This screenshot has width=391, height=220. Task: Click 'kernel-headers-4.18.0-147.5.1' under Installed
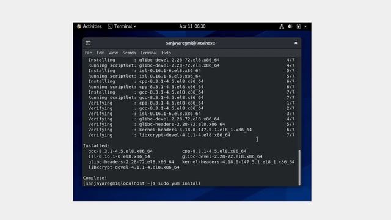coord(238,162)
